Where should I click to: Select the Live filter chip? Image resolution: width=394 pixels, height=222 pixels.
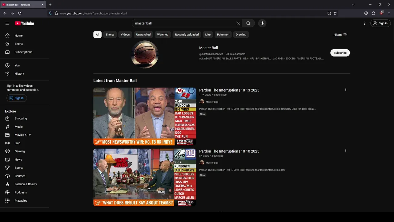click(208, 35)
